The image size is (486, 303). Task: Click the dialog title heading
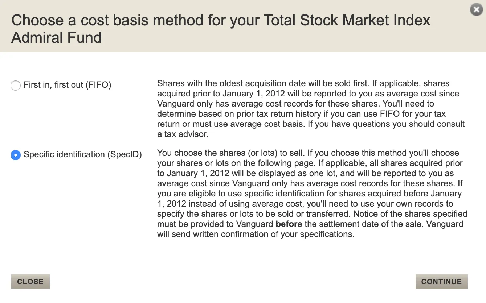pyautogui.click(x=221, y=29)
